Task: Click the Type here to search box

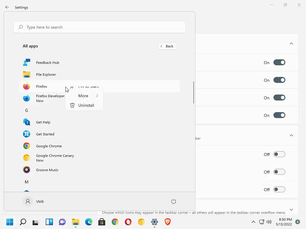Action: 100,27
